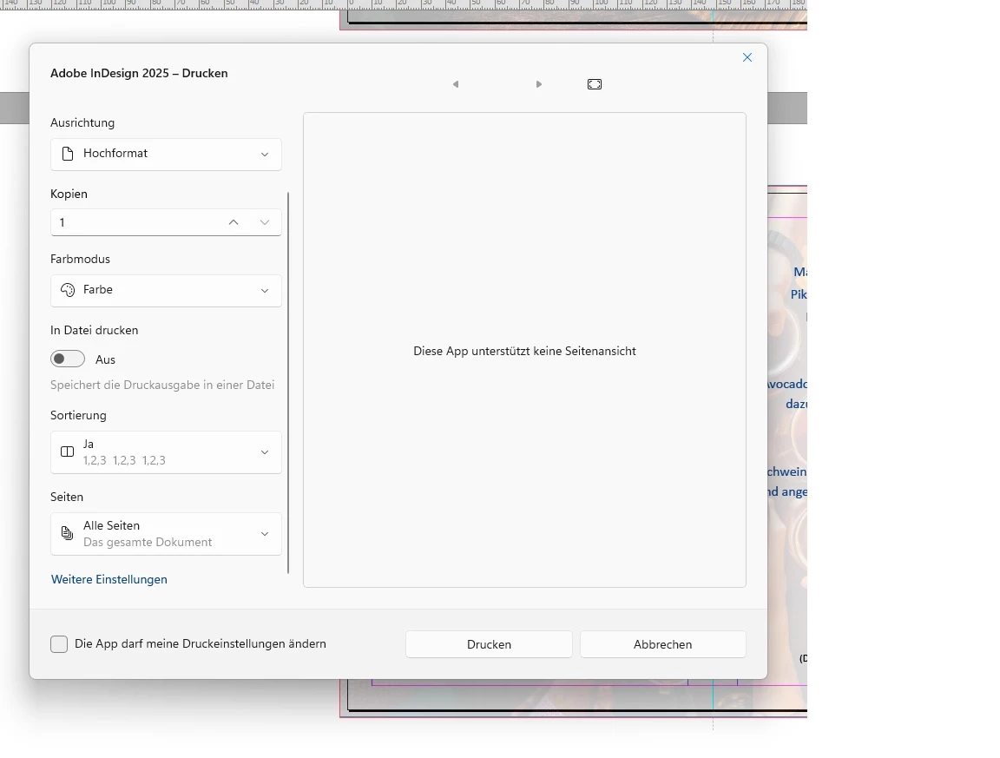Click the 'Speichert die Druckausgabe in einer Datei' text
Image resolution: width=1000 pixels, height=758 pixels.
(x=162, y=385)
